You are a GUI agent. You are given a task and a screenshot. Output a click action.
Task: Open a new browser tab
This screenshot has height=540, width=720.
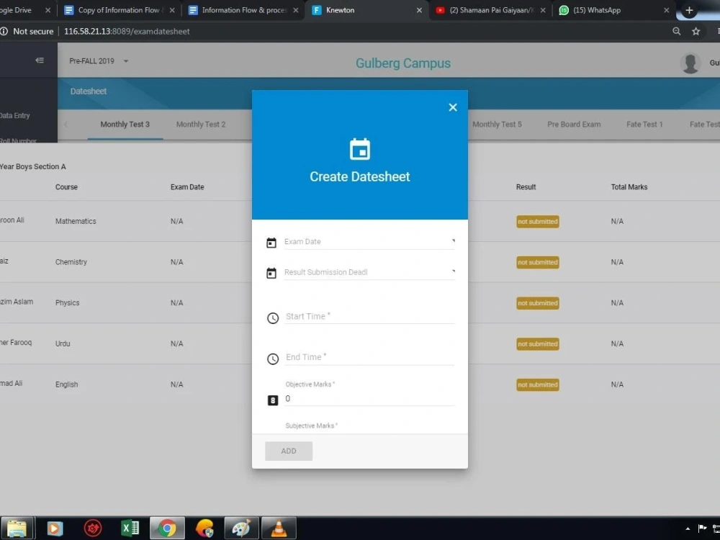click(x=689, y=10)
